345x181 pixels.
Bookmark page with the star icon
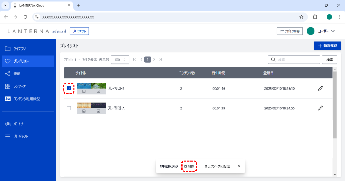pyautogui.click(x=301, y=17)
